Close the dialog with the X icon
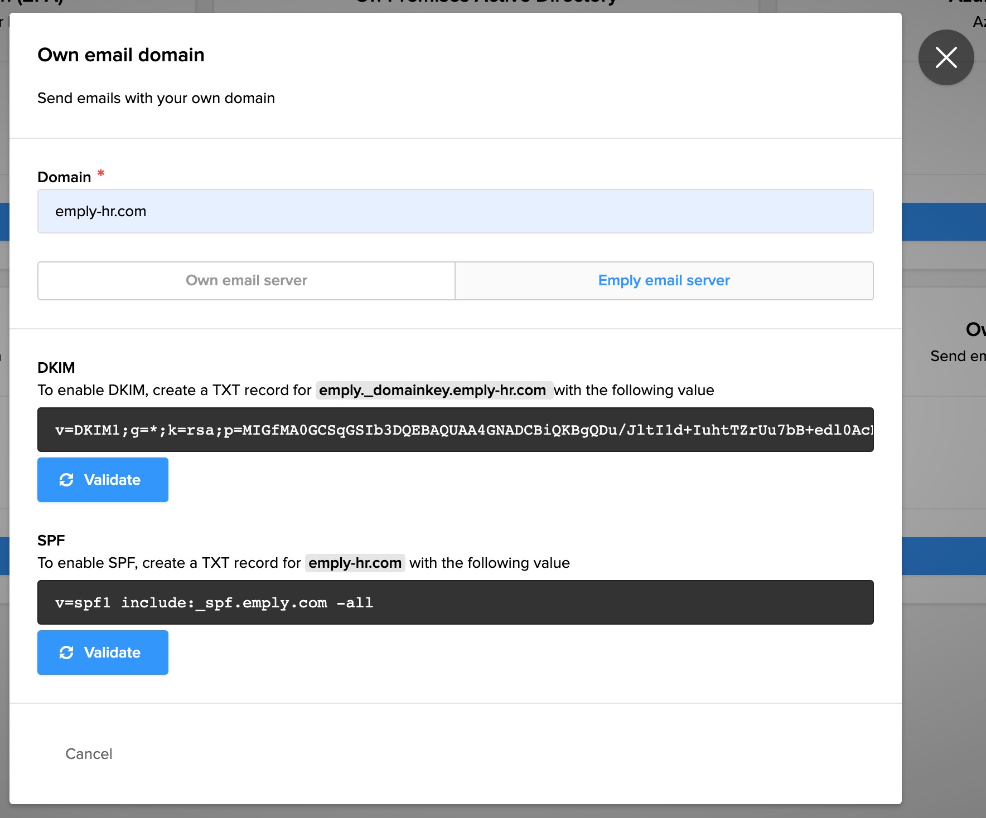Image resolution: width=986 pixels, height=818 pixels. point(946,57)
